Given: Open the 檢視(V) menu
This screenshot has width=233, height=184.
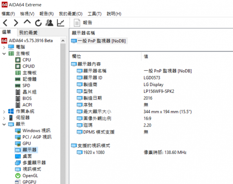Looking at the screenshot, I should point(27,14).
